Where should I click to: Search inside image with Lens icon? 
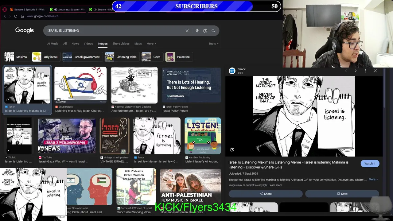click(x=232, y=150)
